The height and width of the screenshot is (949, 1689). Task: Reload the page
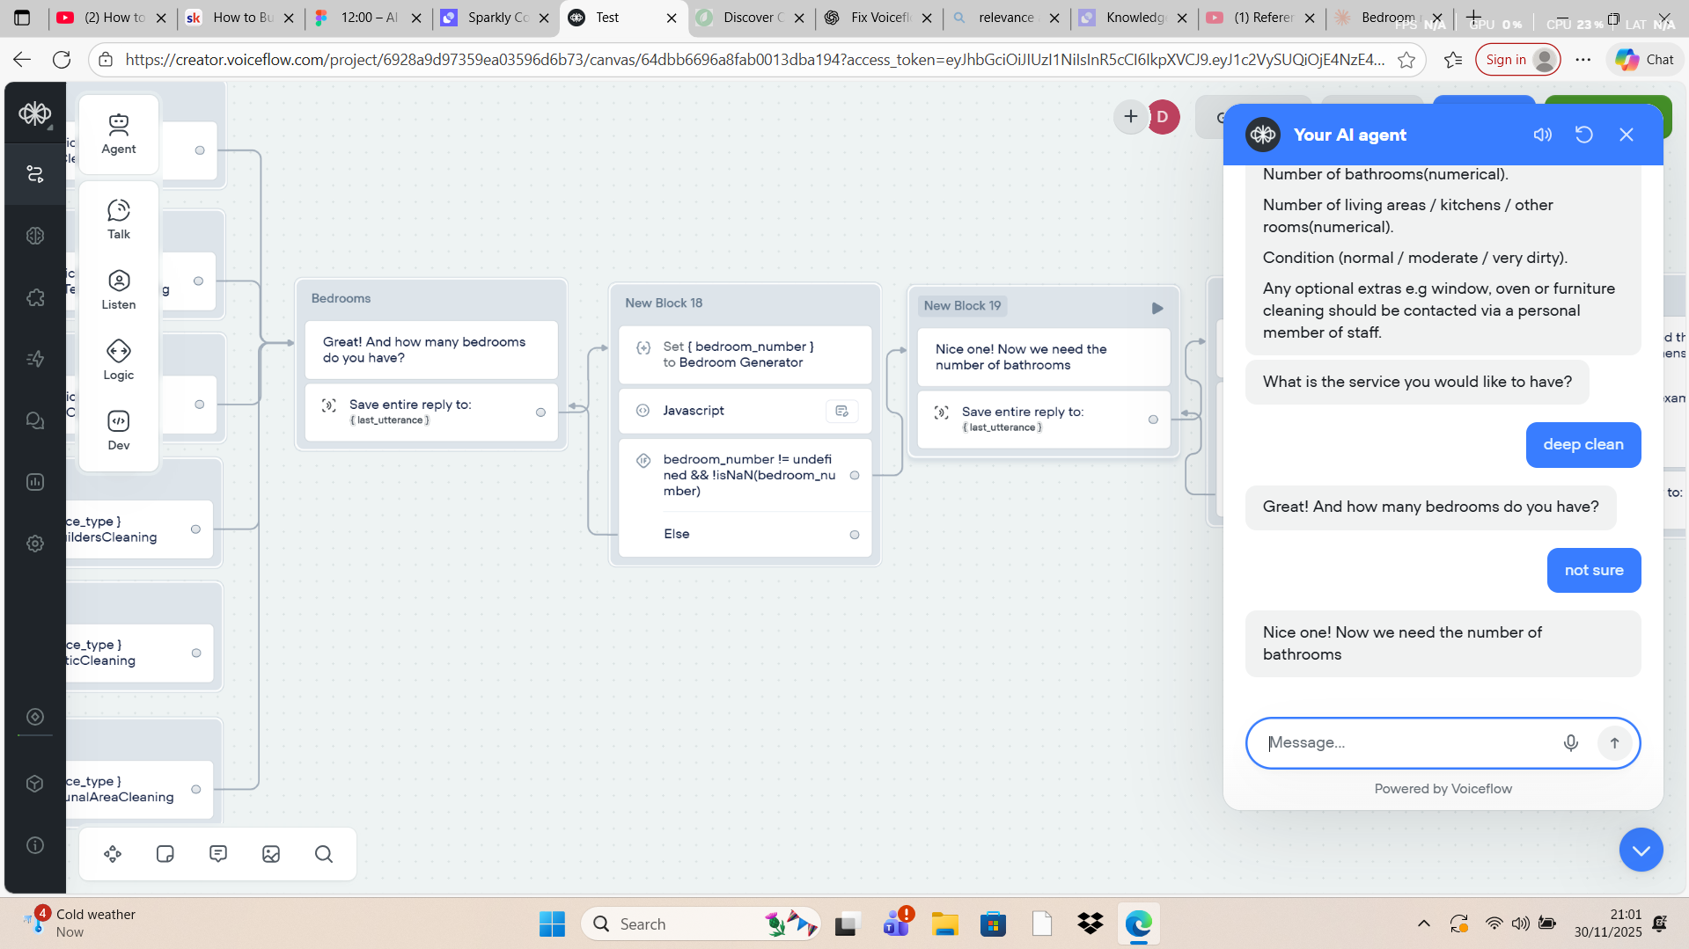point(62,60)
